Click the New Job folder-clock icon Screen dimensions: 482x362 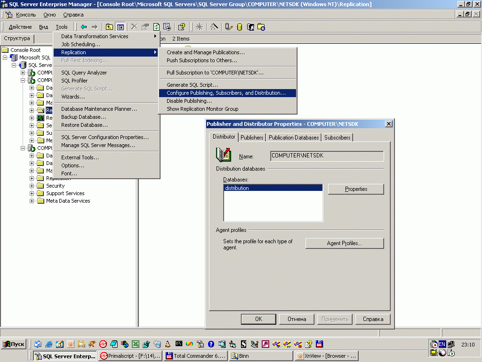261,27
